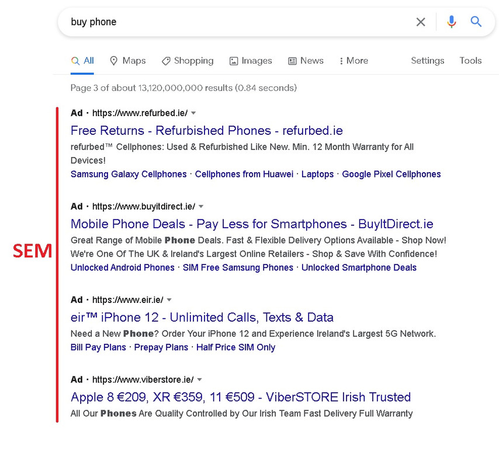Click the https://www.eir.ie/ URL text
The height and width of the screenshot is (467, 499).
click(x=128, y=300)
